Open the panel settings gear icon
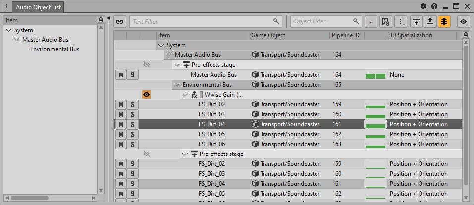The height and width of the screenshot is (205, 474). (x=423, y=6)
